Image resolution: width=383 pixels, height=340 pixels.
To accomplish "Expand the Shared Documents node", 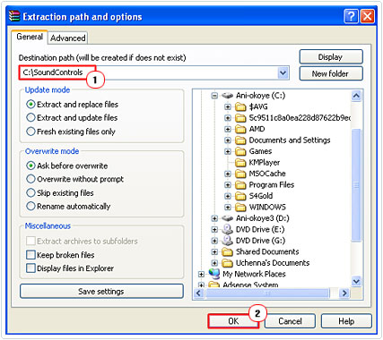I will coord(214,252).
